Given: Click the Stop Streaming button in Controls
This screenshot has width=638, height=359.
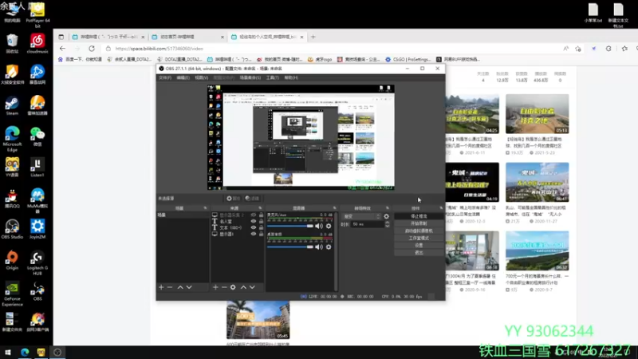Looking at the screenshot, I should (x=419, y=216).
